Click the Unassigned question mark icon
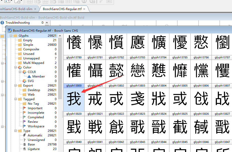Viewport: 232px width, 152px height. [24, 140]
